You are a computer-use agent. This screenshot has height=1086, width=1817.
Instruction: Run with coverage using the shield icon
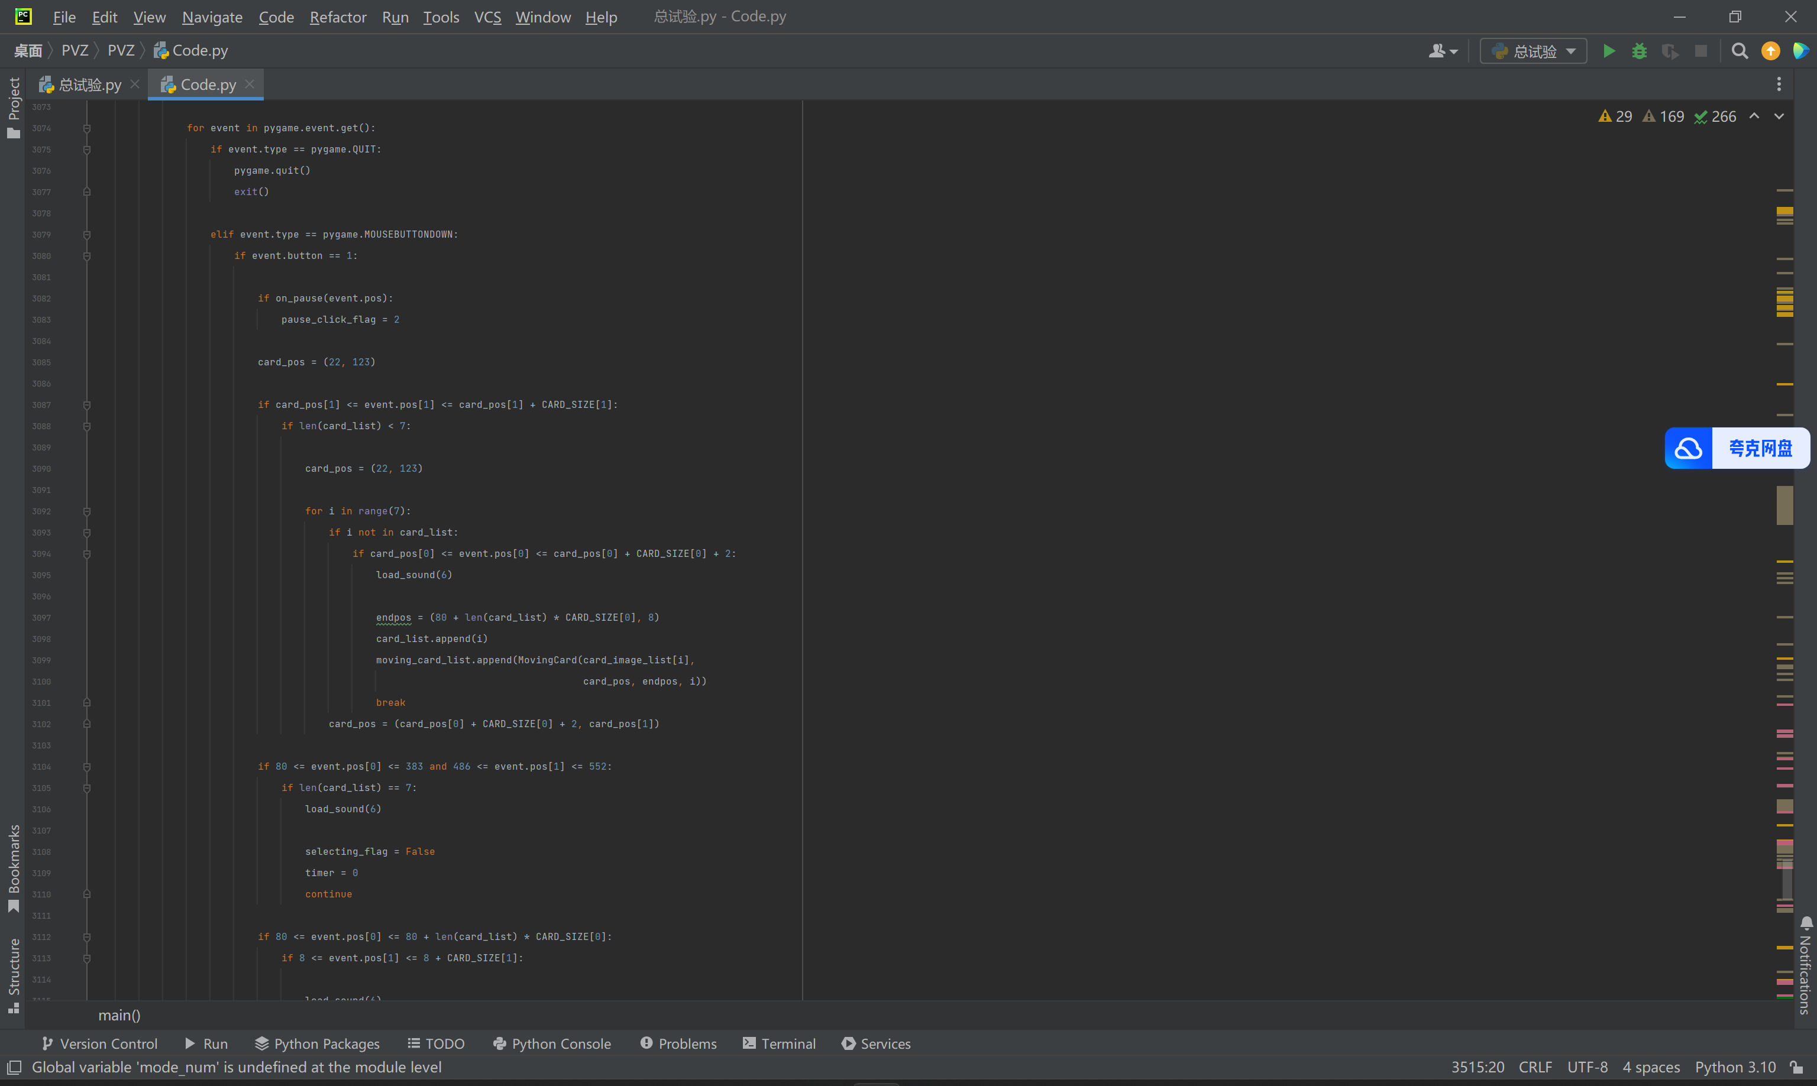coord(1670,51)
